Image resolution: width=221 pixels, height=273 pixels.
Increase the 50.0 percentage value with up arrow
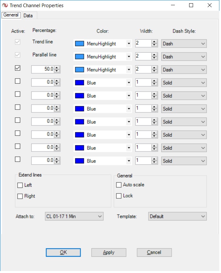(57, 68)
